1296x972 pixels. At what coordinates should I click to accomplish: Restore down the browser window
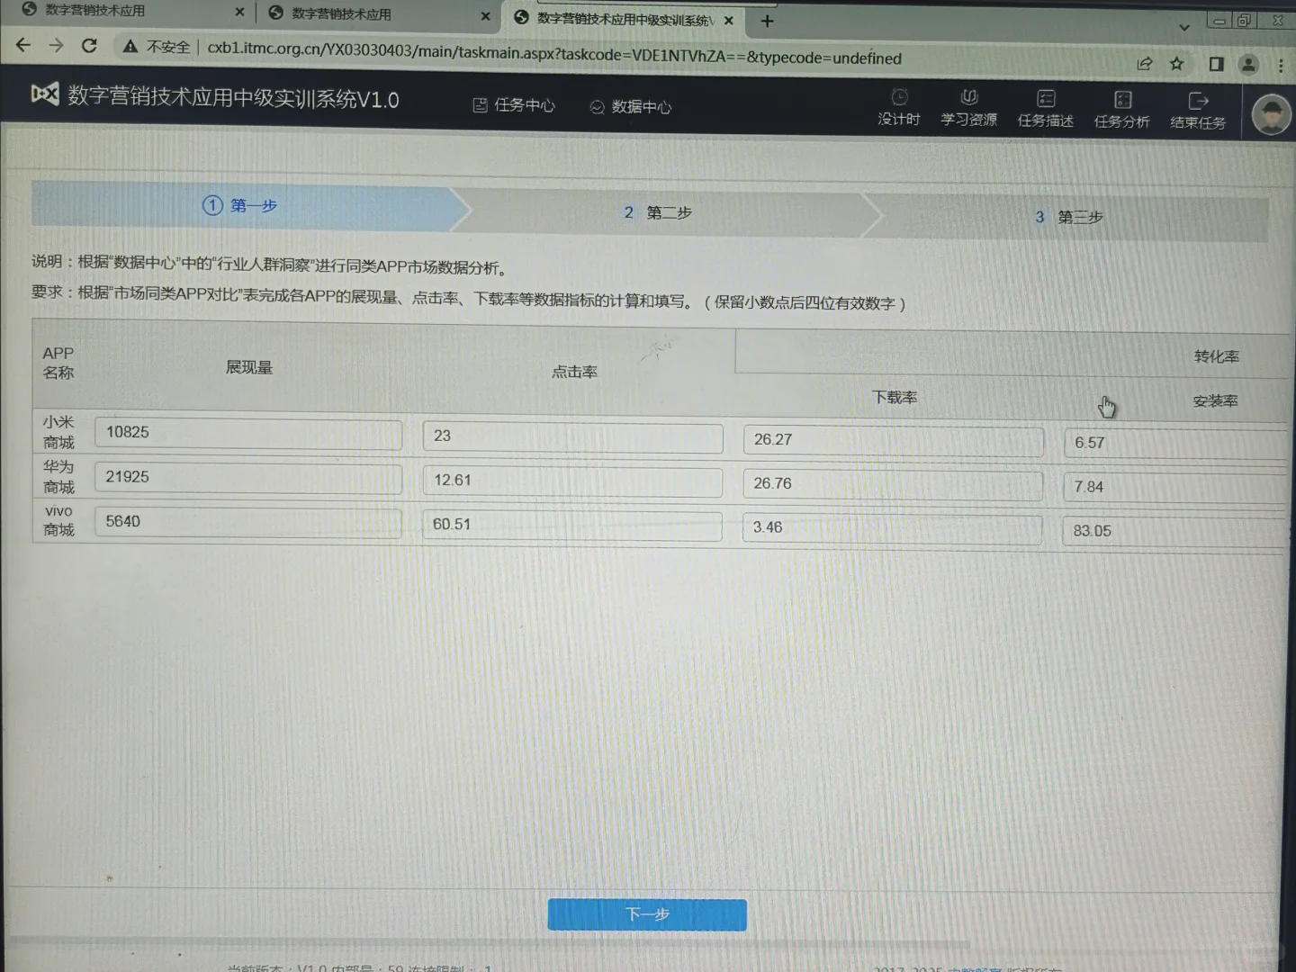pyautogui.click(x=1245, y=20)
